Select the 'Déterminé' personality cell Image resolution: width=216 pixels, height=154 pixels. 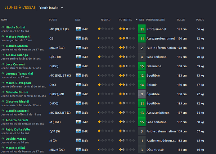pyautogui.click(x=154, y=66)
